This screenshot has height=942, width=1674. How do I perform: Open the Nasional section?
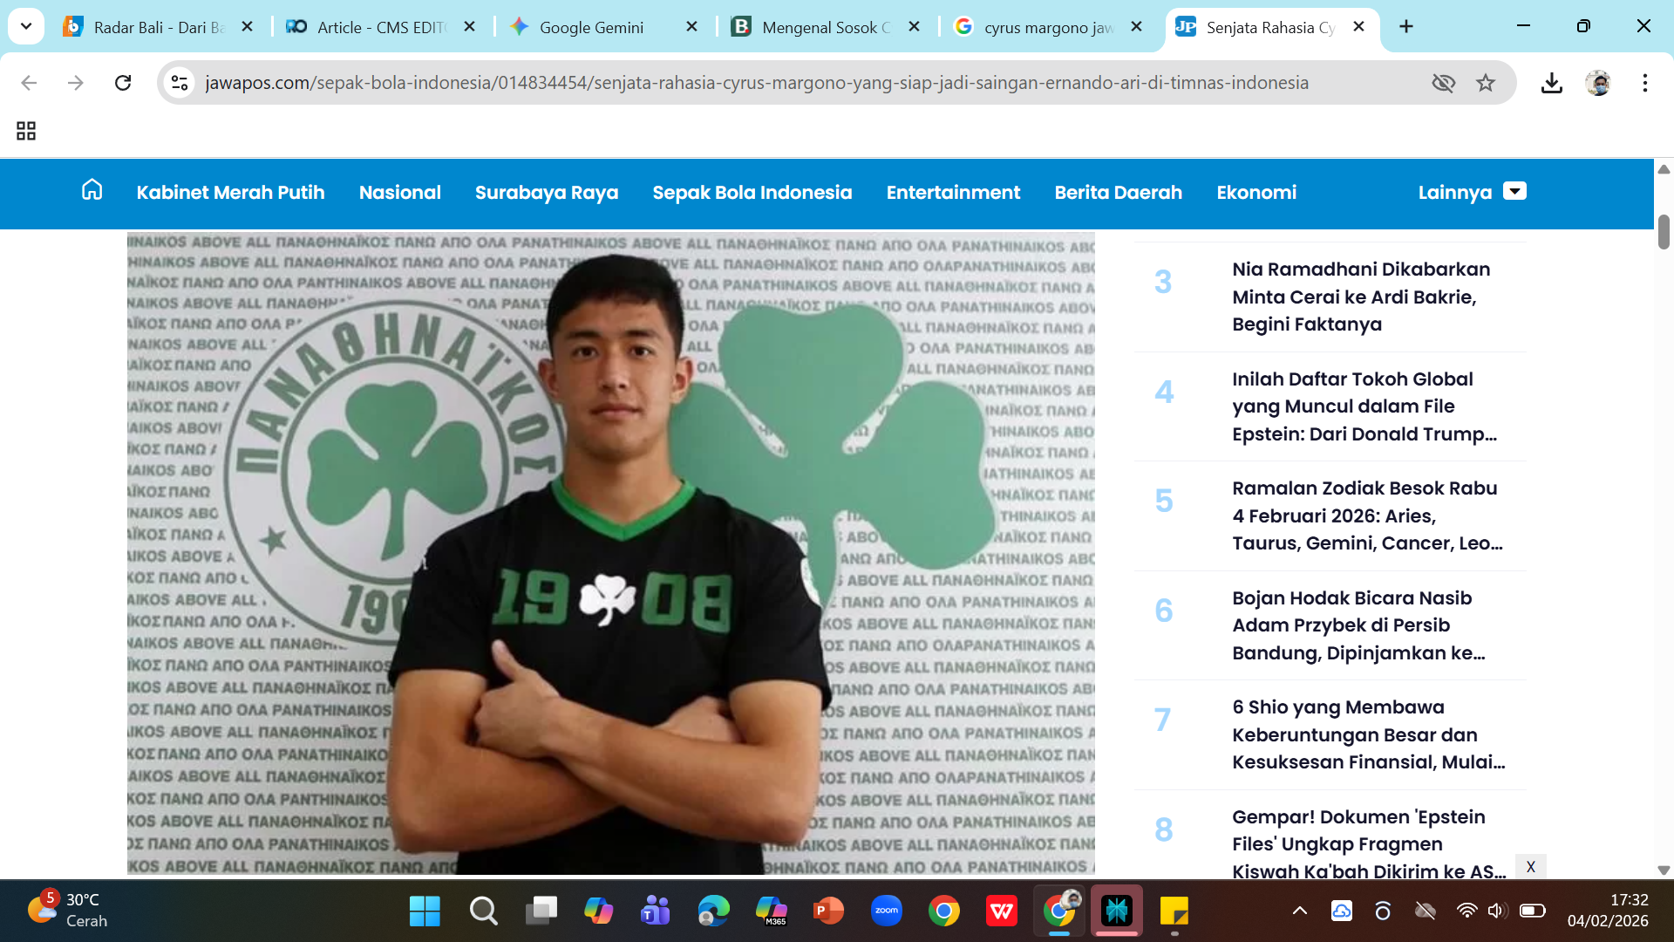click(x=400, y=192)
